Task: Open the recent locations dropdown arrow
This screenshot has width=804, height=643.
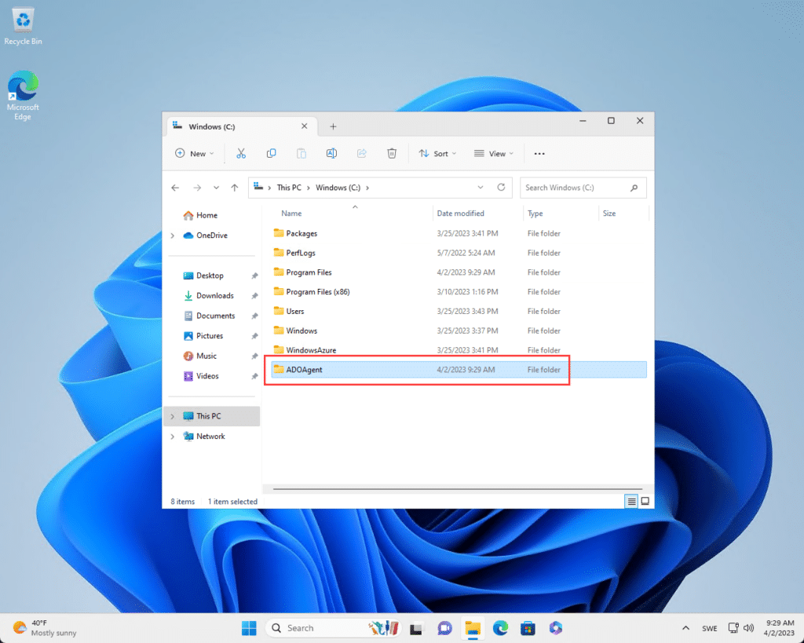Action: (217, 188)
